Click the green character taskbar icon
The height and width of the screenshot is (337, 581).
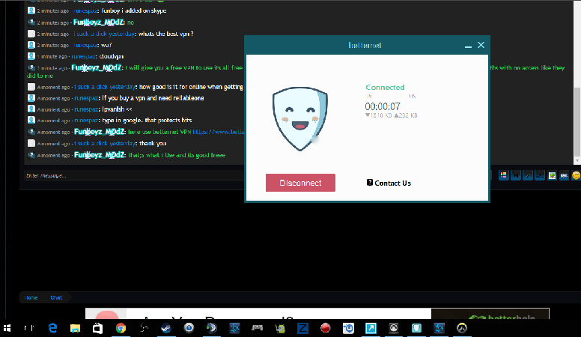click(x=280, y=328)
